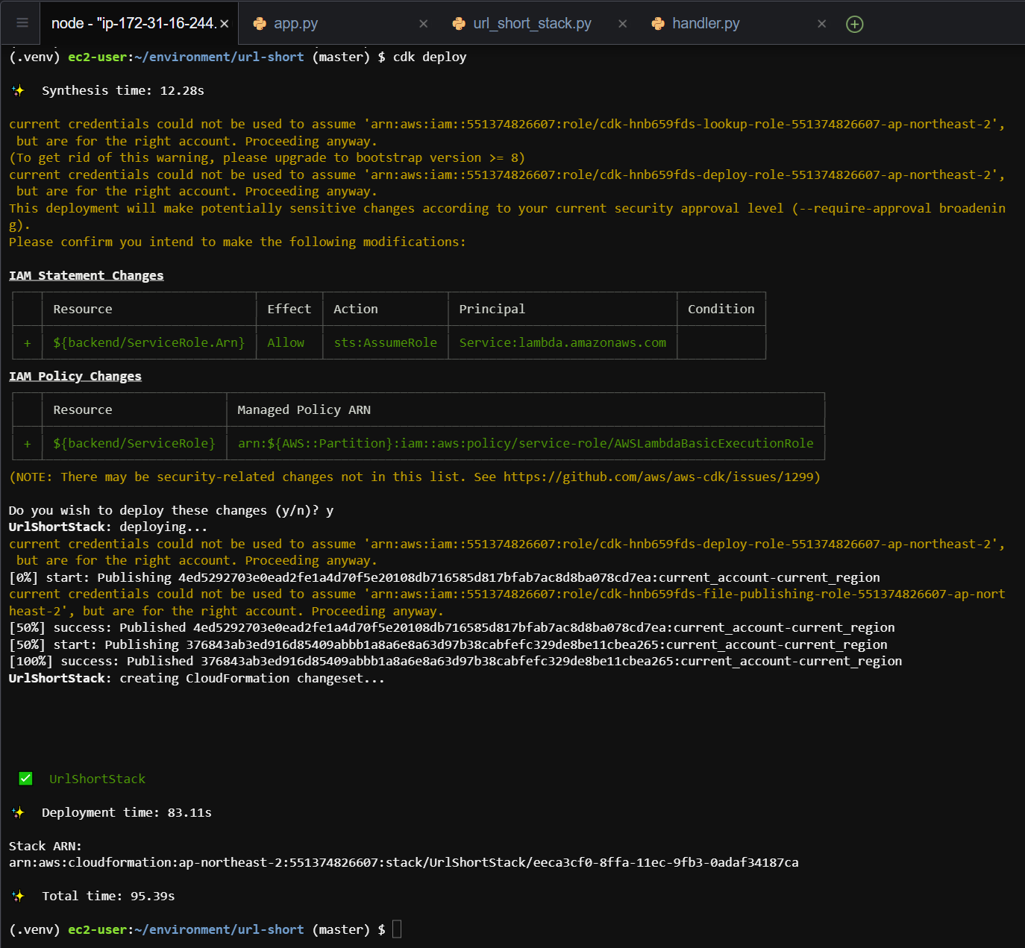The width and height of the screenshot is (1025, 948).
Task: Click the green checkmark beside UrlShortStack
Action: (x=25, y=779)
